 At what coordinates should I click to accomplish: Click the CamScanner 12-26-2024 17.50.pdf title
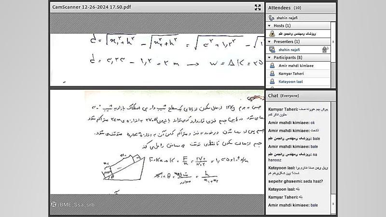coord(92,7)
